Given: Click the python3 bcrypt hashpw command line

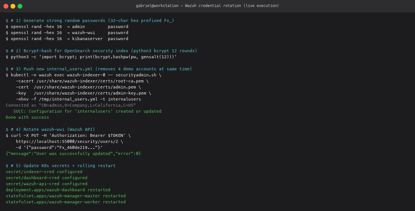Looking at the screenshot, I should 91,57.
